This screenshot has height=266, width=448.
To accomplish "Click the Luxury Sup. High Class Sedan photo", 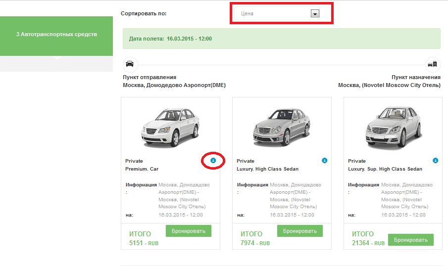I will 393,126.
